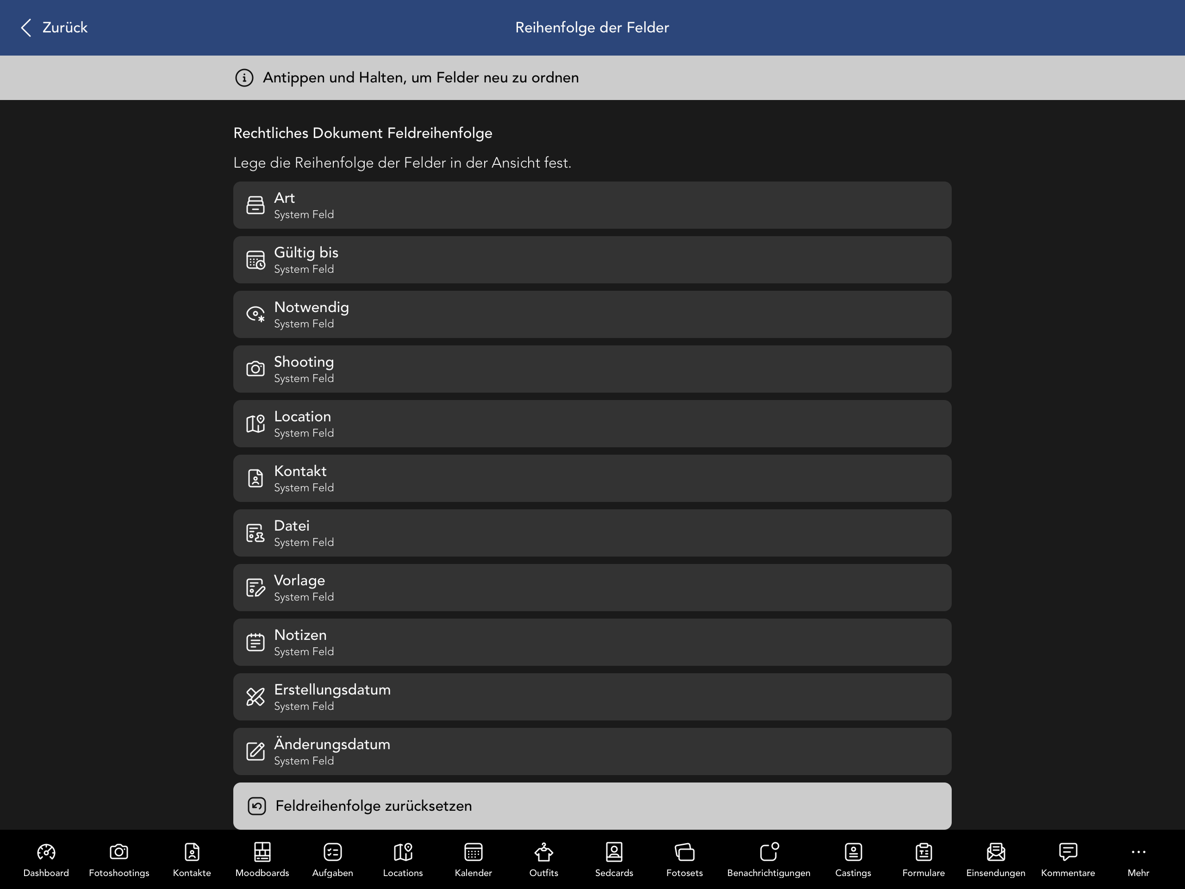Click the Änderungsdatum edit pencil icon
Screen dimensions: 1185x889
256,751
